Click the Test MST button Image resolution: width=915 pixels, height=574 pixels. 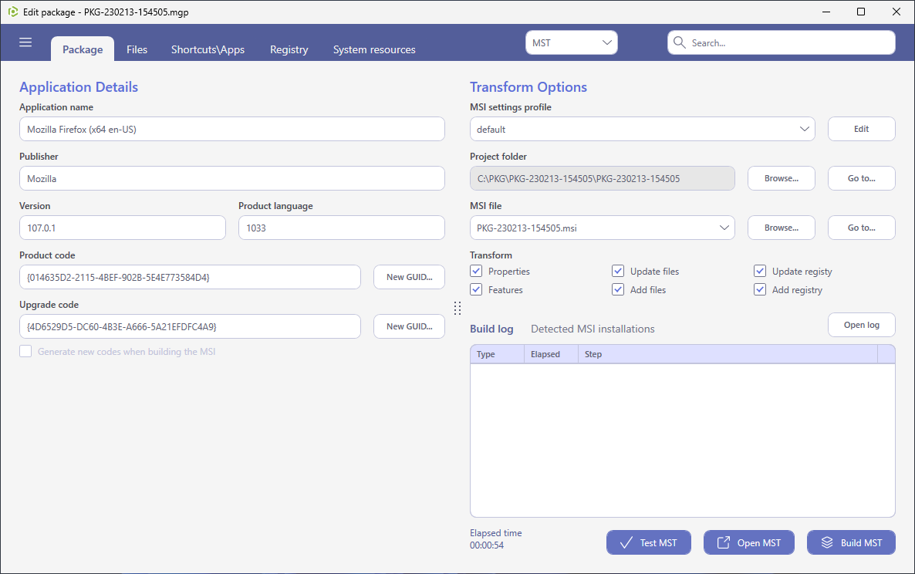pyautogui.click(x=649, y=542)
